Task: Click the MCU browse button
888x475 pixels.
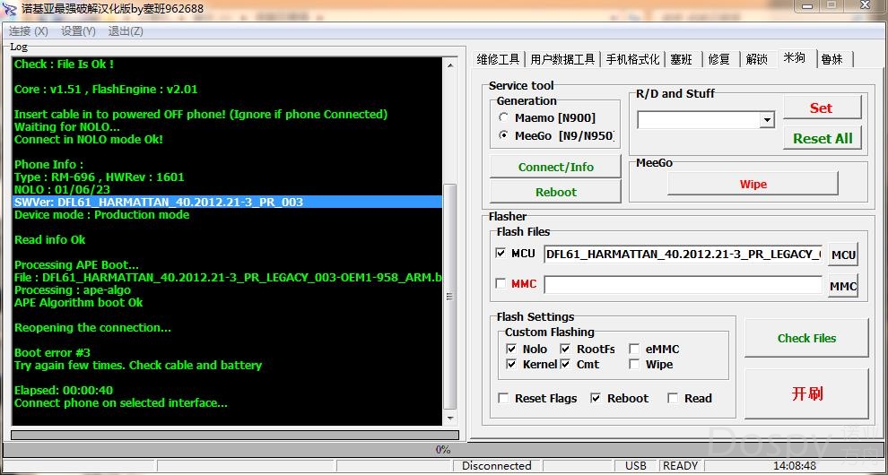Action: [843, 255]
